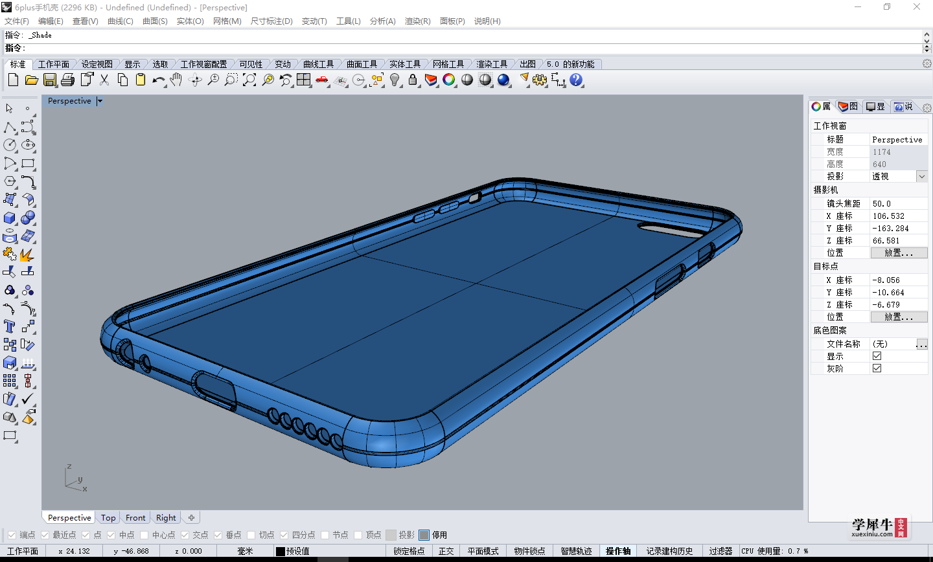Image resolution: width=933 pixels, height=562 pixels.
Task: Click the Zoom extents icon
Action: click(249, 80)
